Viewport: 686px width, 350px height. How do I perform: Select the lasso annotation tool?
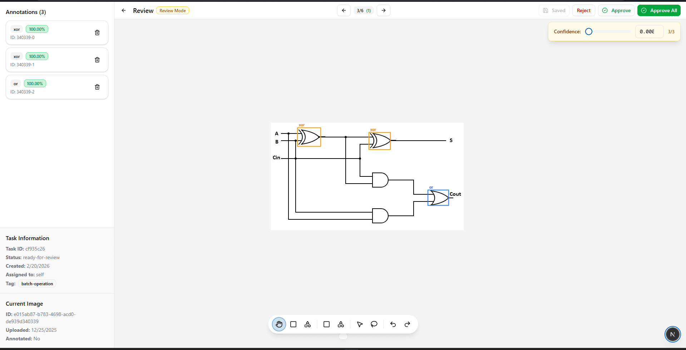pyautogui.click(x=374, y=324)
